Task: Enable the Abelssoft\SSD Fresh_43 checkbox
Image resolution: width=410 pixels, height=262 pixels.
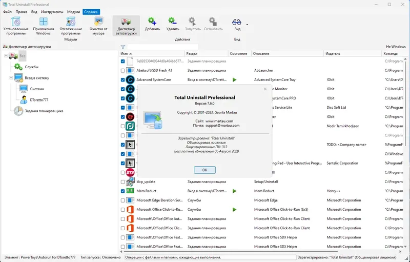Action: click(x=122, y=70)
